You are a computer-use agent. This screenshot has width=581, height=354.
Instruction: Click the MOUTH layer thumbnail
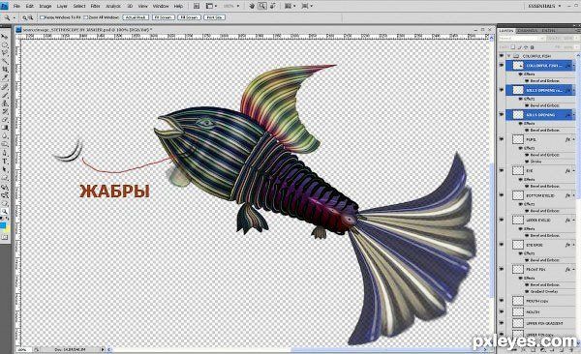coord(518,312)
